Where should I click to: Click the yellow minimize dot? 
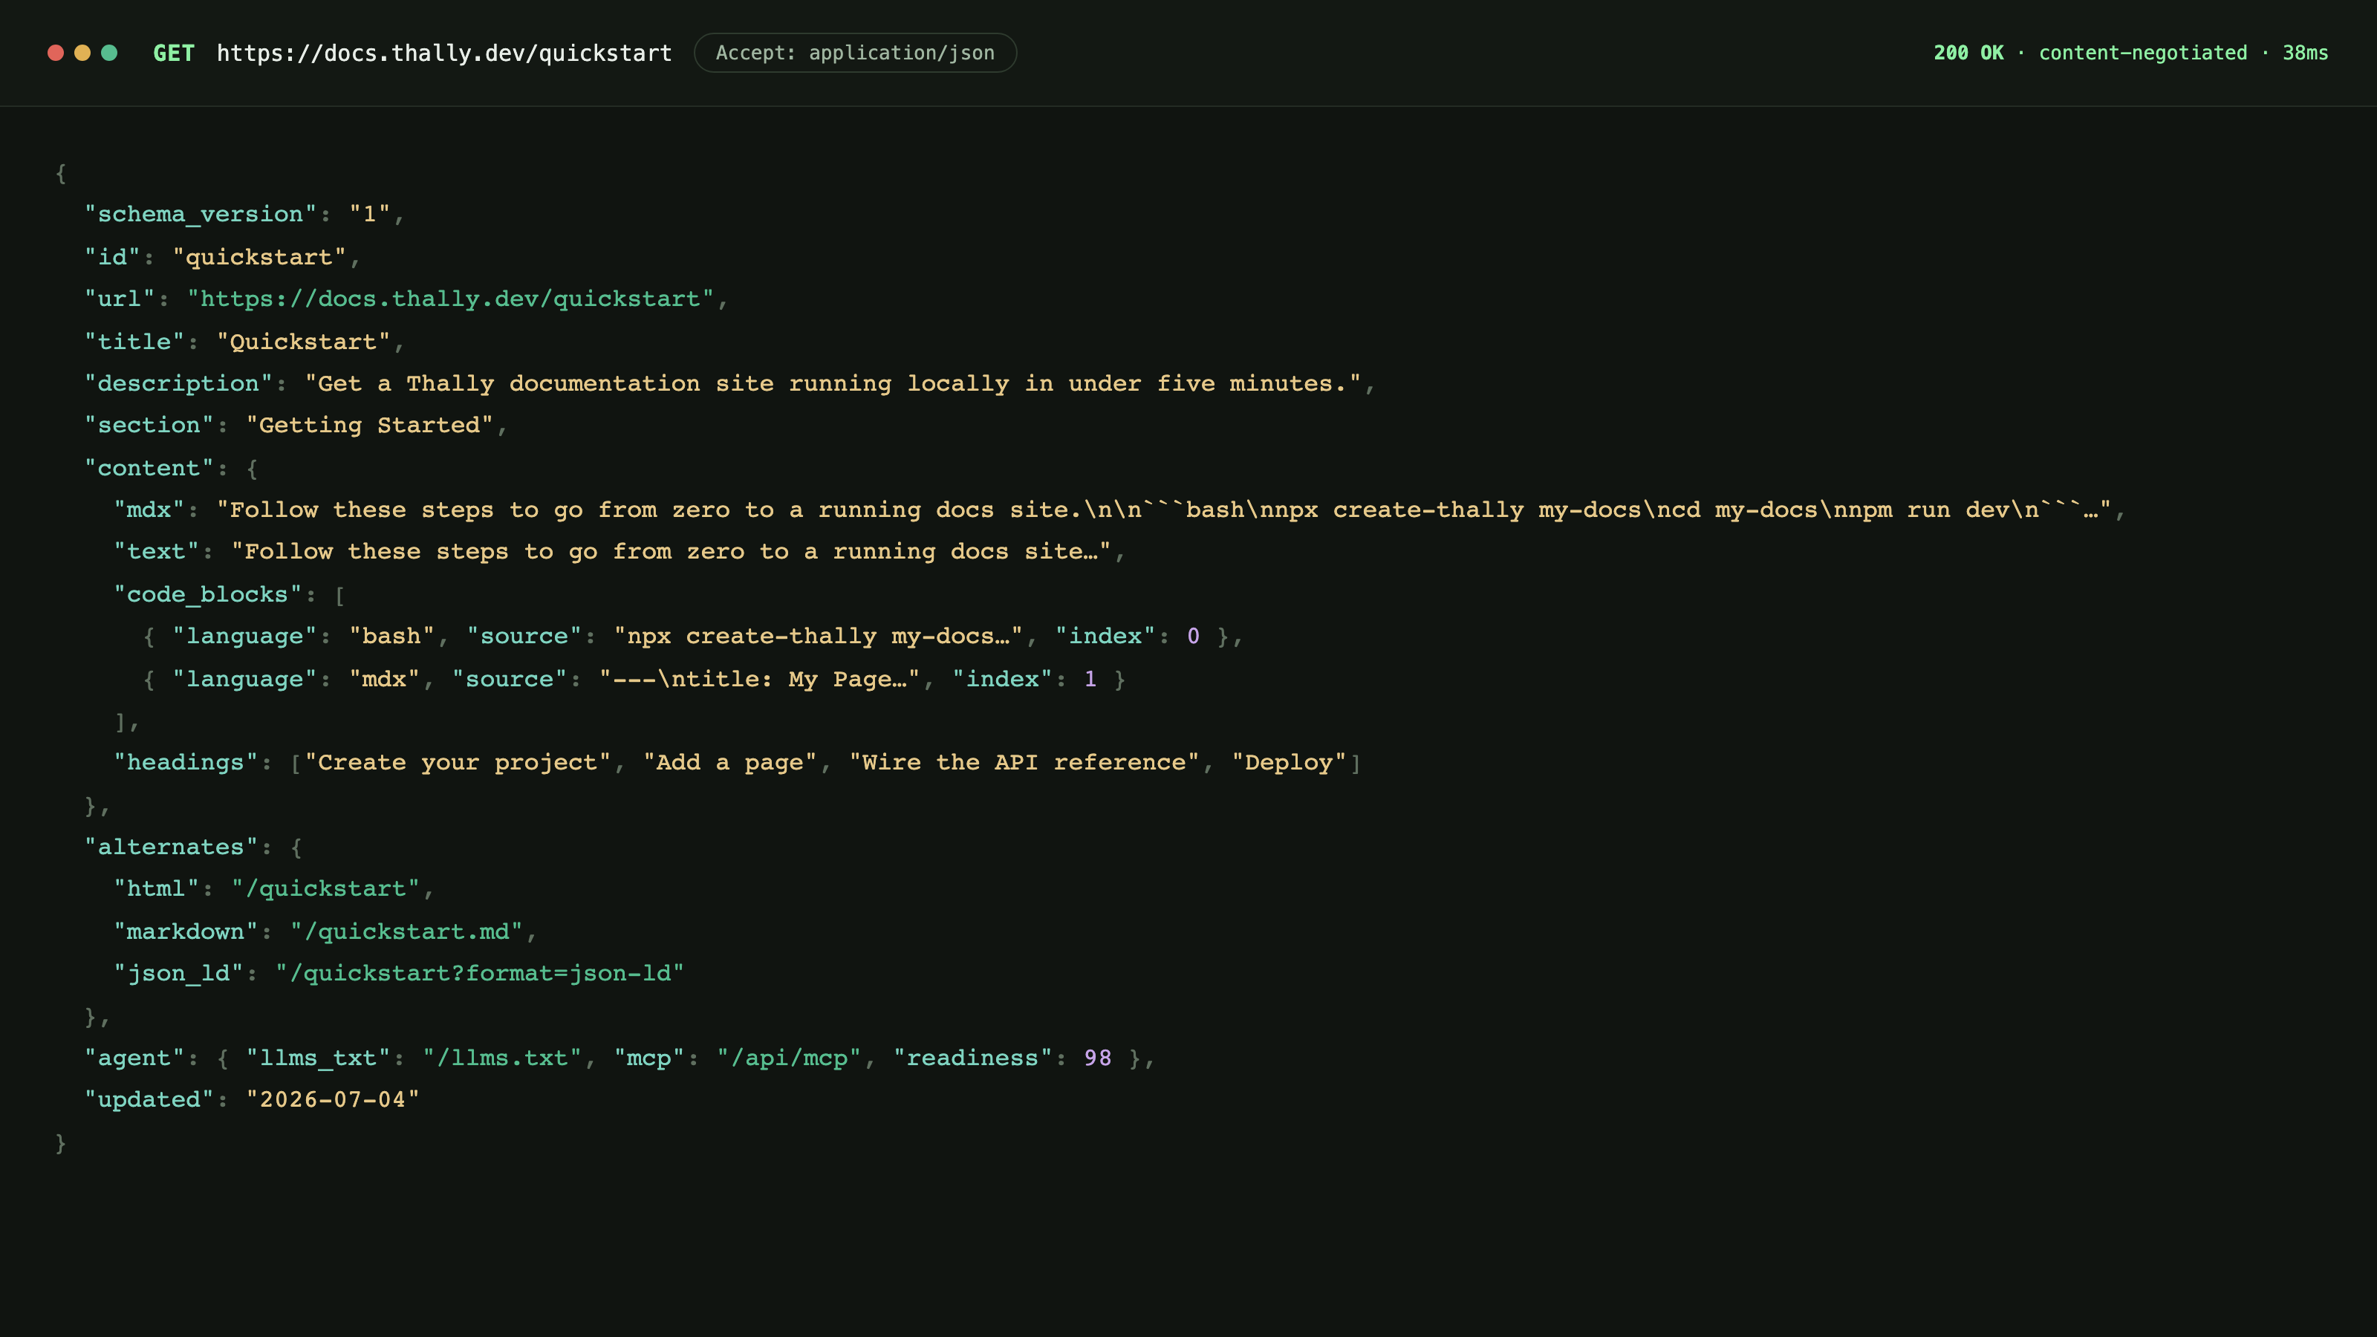tap(82, 53)
